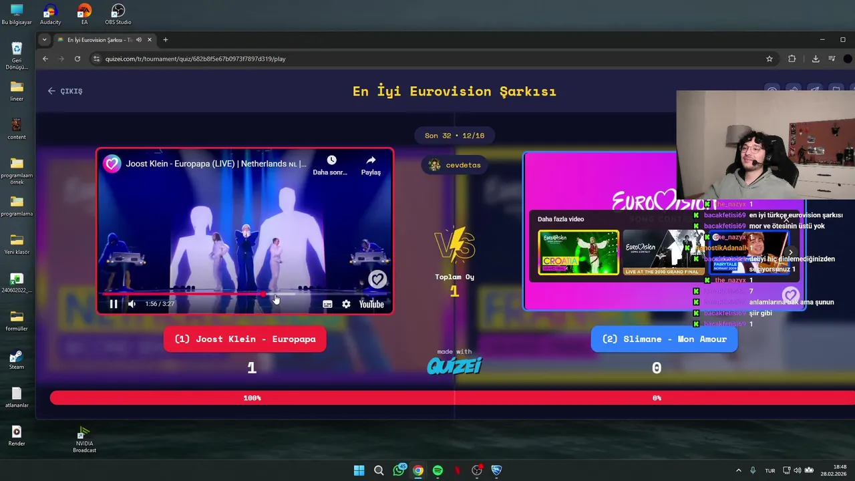Open the volume tray control
The width and height of the screenshot is (855, 481).
tap(798, 470)
